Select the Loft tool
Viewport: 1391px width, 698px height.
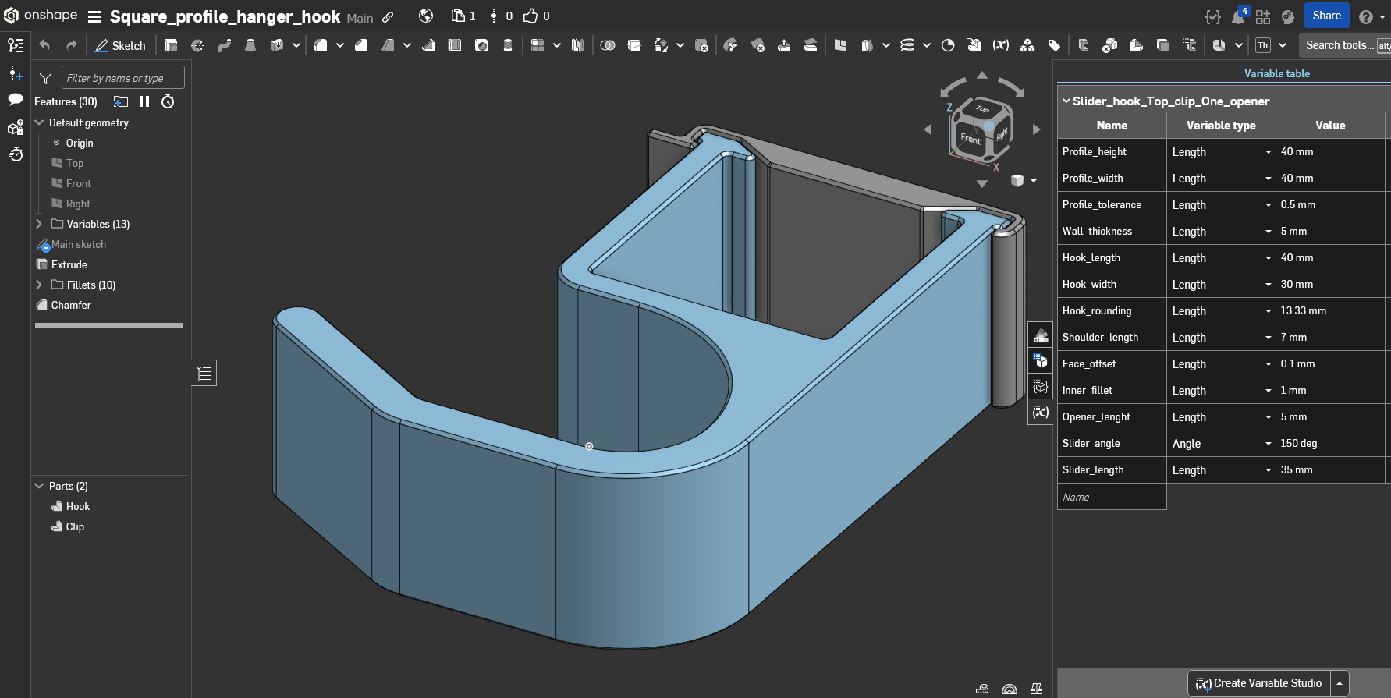[250, 45]
